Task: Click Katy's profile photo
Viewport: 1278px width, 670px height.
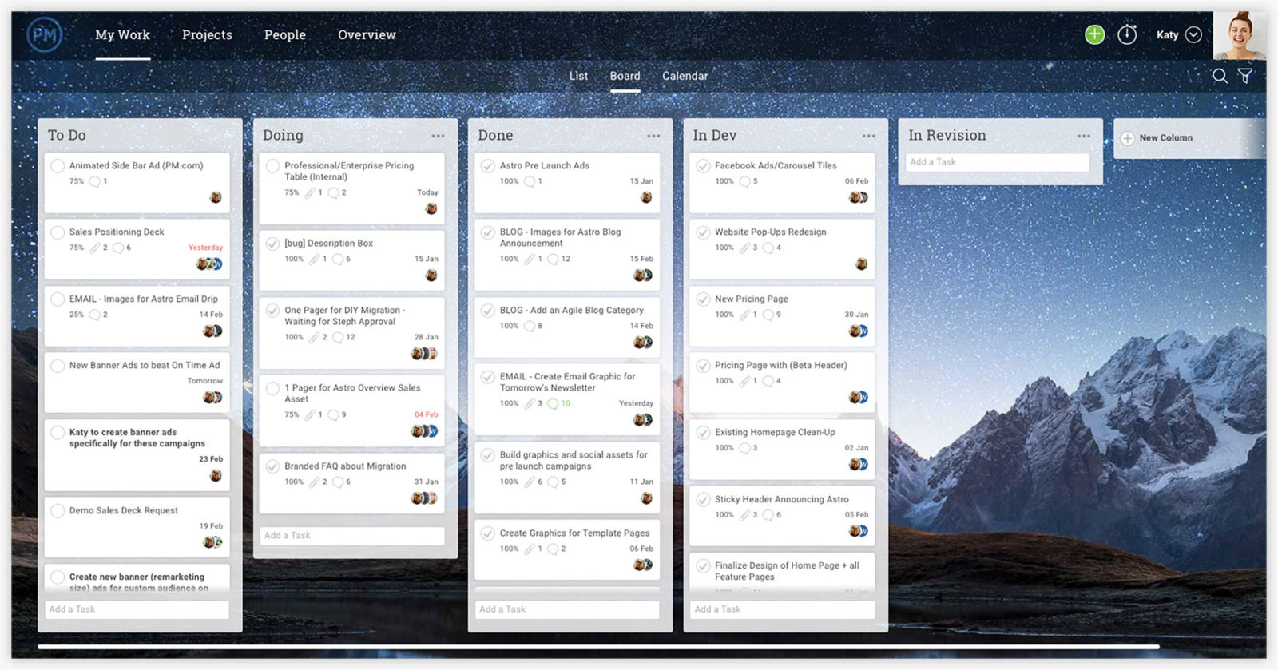Action: tap(1239, 35)
